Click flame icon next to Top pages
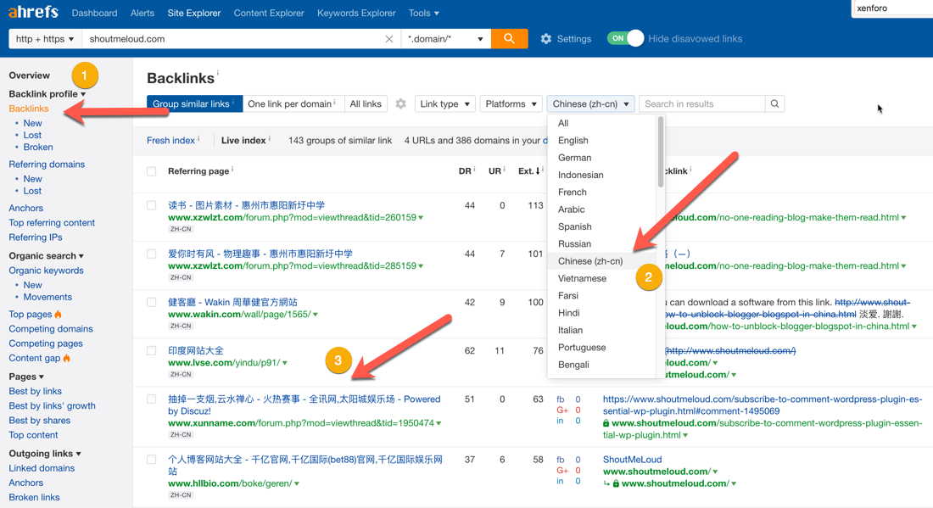This screenshot has width=933, height=508. tap(59, 314)
